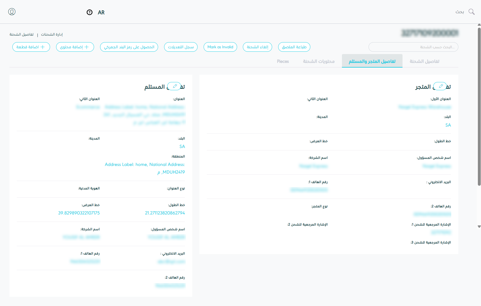Click الحصول على رمز البند الجمركي button
481x306 pixels.
coord(129,47)
